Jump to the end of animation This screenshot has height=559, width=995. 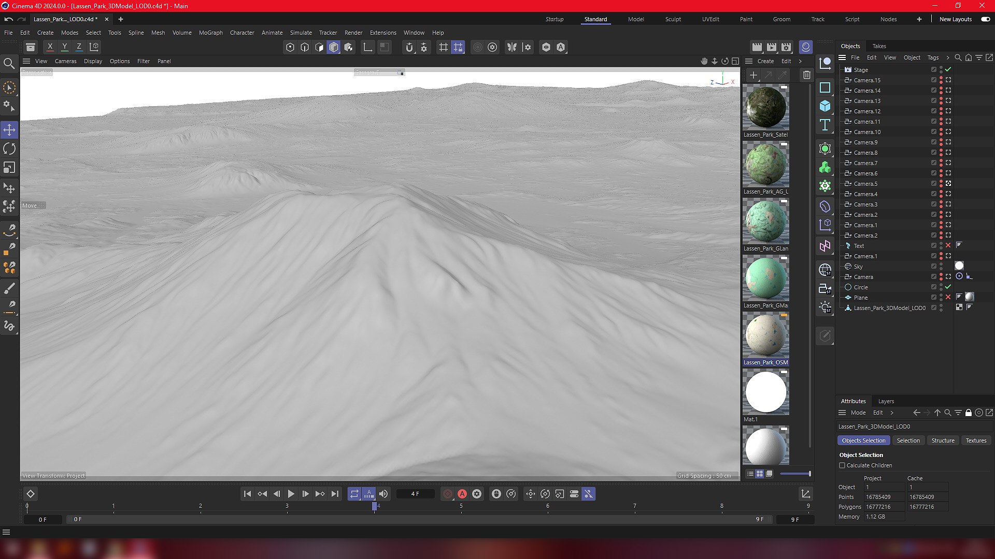[x=335, y=494]
